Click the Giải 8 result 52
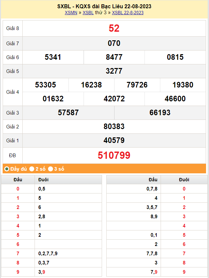This screenshot has height=278, width=209. 114,28
